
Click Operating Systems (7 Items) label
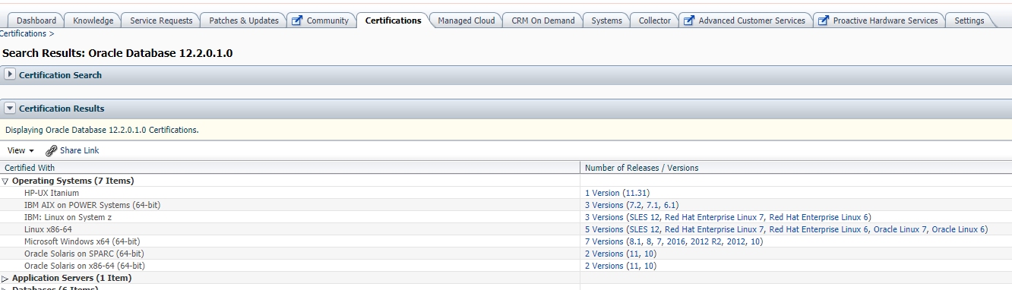pyautogui.click(x=73, y=181)
